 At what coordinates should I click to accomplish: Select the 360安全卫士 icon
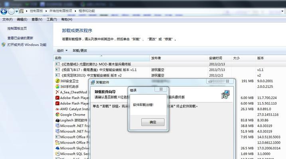click(57, 81)
